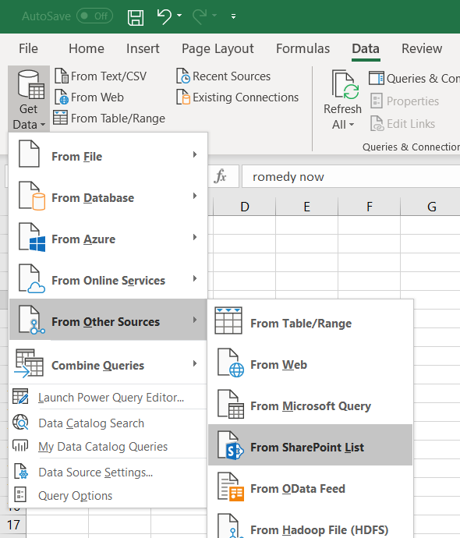Click the Refresh All icon
The image size is (460, 538).
point(345,84)
